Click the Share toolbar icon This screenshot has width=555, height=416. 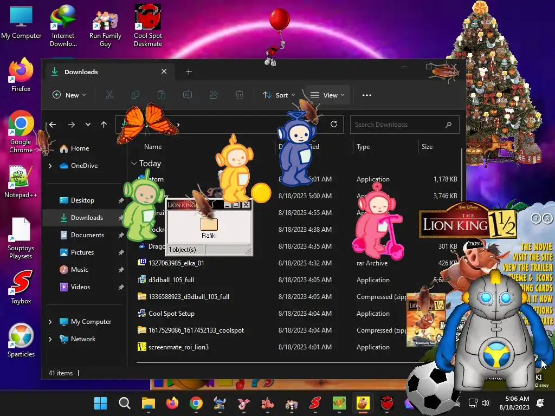(213, 95)
